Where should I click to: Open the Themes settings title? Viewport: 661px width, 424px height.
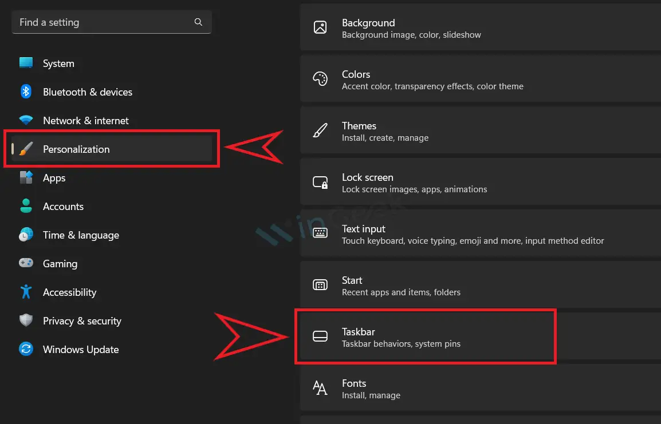coord(359,126)
